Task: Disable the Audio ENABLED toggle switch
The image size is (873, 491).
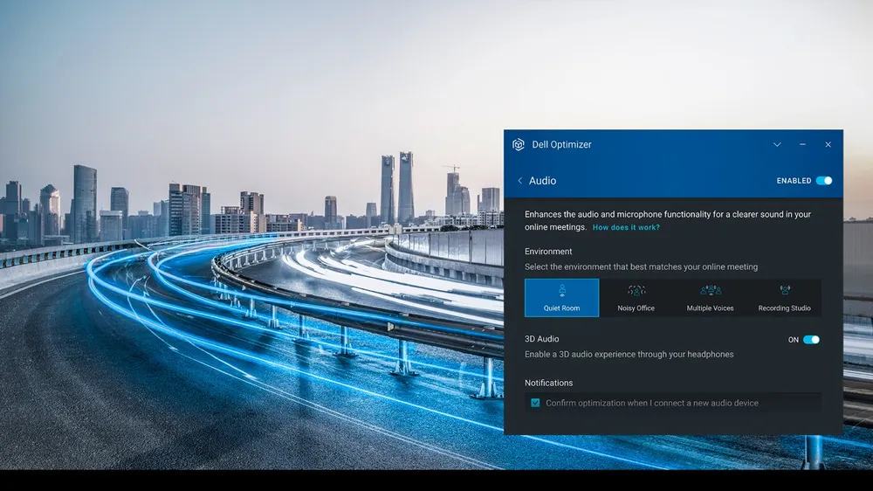Action: click(823, 181)
